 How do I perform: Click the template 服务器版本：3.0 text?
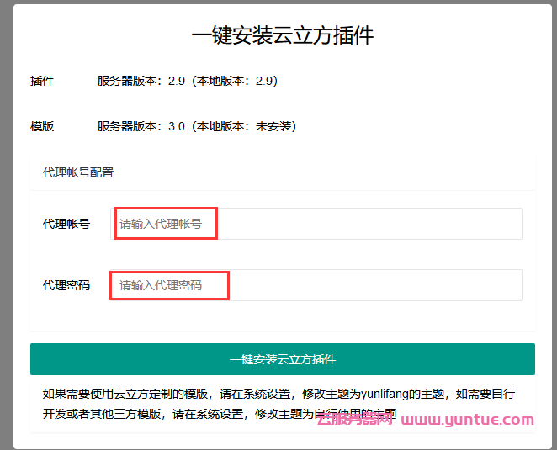141,126
